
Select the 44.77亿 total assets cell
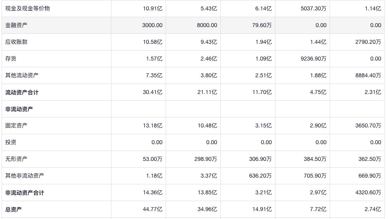point(152,209)
